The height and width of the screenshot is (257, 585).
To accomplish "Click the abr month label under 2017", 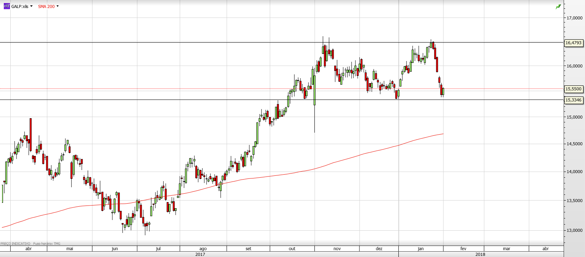I will 28,249.
